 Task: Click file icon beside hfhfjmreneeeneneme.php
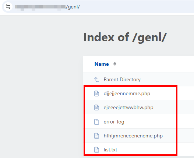click(x=96, y=136)
